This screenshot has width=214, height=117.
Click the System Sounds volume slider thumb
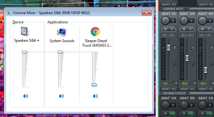click(x=60, y=52)
